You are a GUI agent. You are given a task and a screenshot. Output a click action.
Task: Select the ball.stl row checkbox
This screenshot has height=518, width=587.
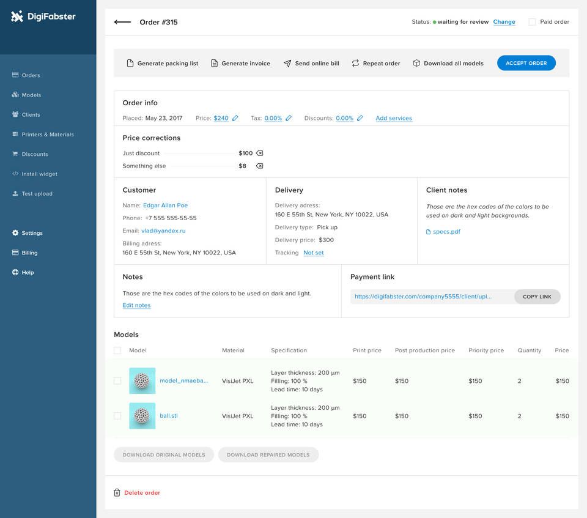pos(117,416)
